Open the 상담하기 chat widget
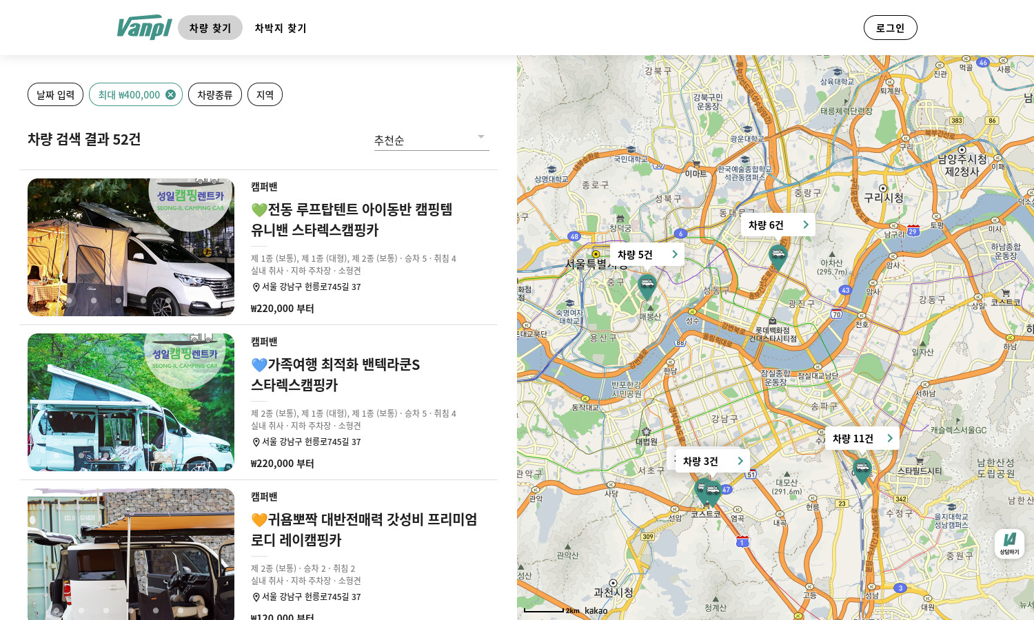1034x620 pixels. pyautogui.click(x=1009, y=543)
